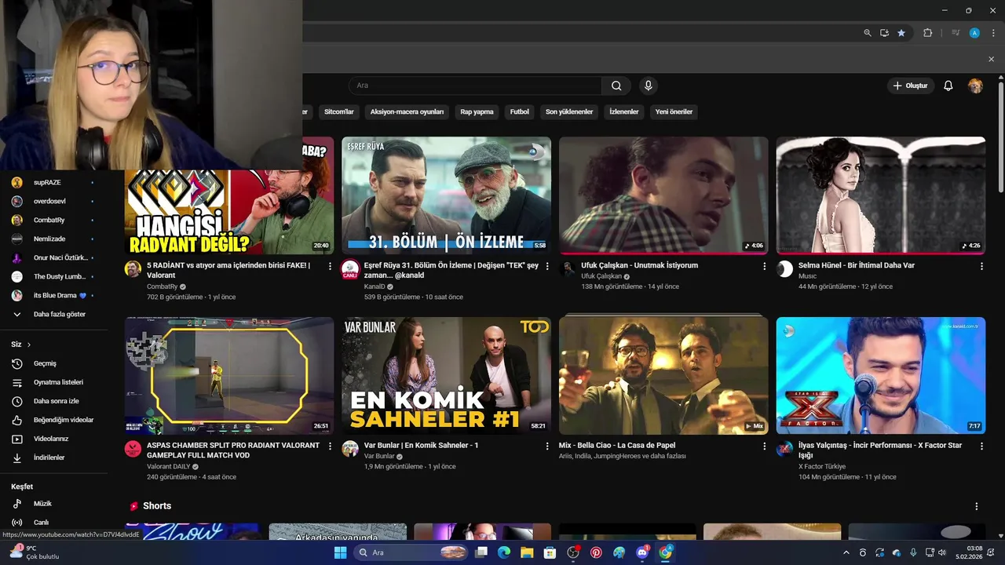This screenshot has width=1005, height=565.
Task: Open the Windows Start button
Action: [340, 552]
